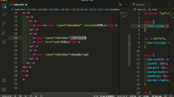Click max-width property in style.css
This screenshot has width=174, height=97.
pos(155,59)
